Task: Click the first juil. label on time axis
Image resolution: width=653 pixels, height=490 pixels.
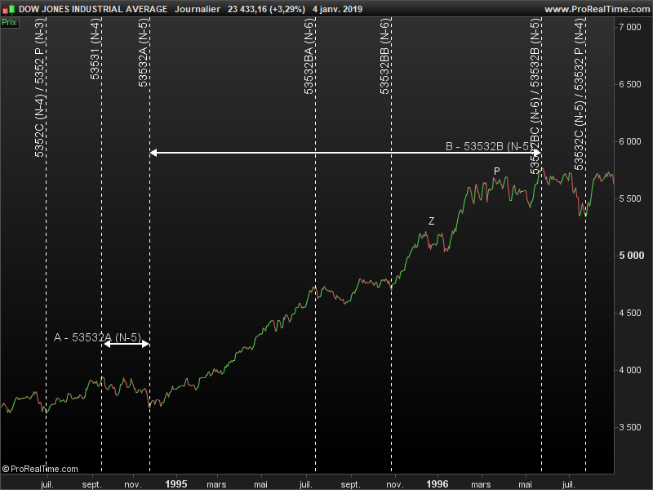Action: (x=47, y=484)
